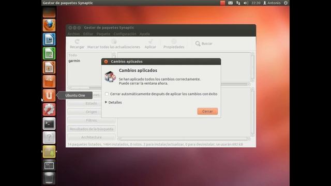The height and width of the screenshot is (186, 331).
Task: Open the Dash home launcher icon
Action: click(x=49, y=12)
